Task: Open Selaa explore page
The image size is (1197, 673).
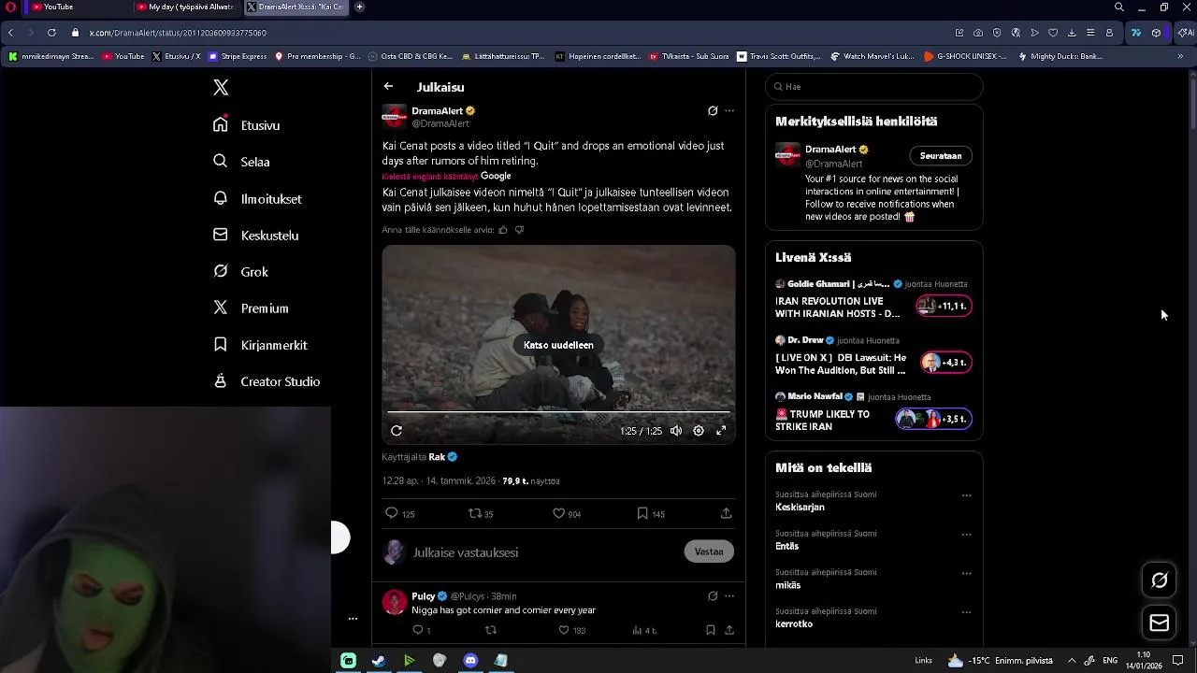Action: pyautogui.click(x=241, y=162)
